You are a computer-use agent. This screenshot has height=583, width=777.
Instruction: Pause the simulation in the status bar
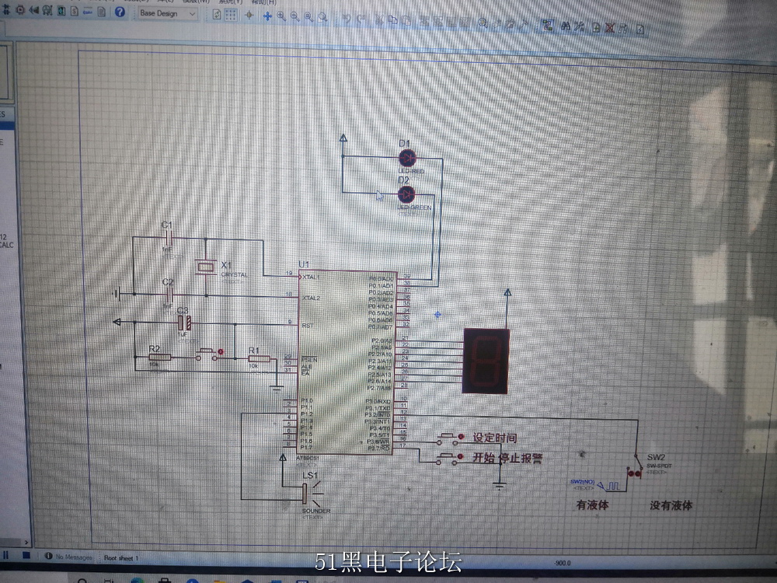tap(6, 555)
